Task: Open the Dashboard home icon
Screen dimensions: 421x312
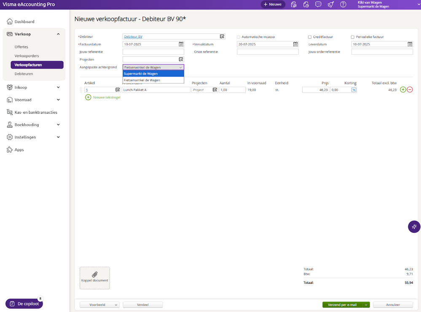Action: (10, 21)
